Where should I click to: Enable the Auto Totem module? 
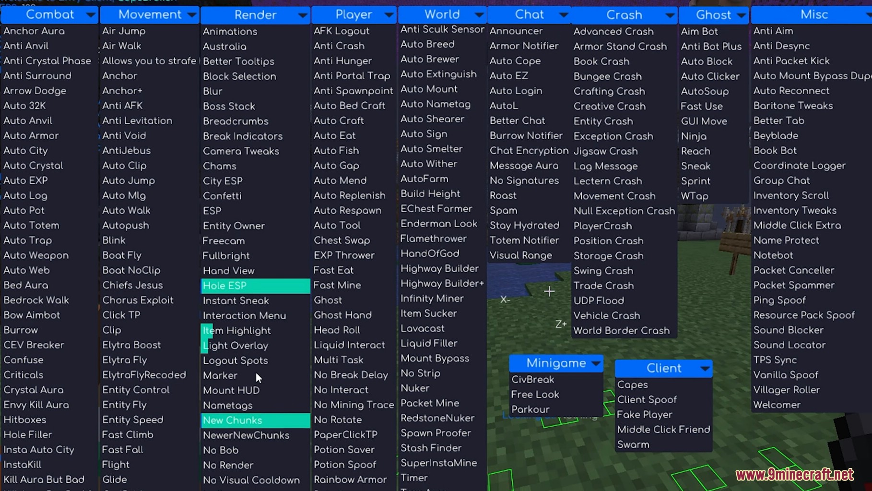[x=50, y=225]
